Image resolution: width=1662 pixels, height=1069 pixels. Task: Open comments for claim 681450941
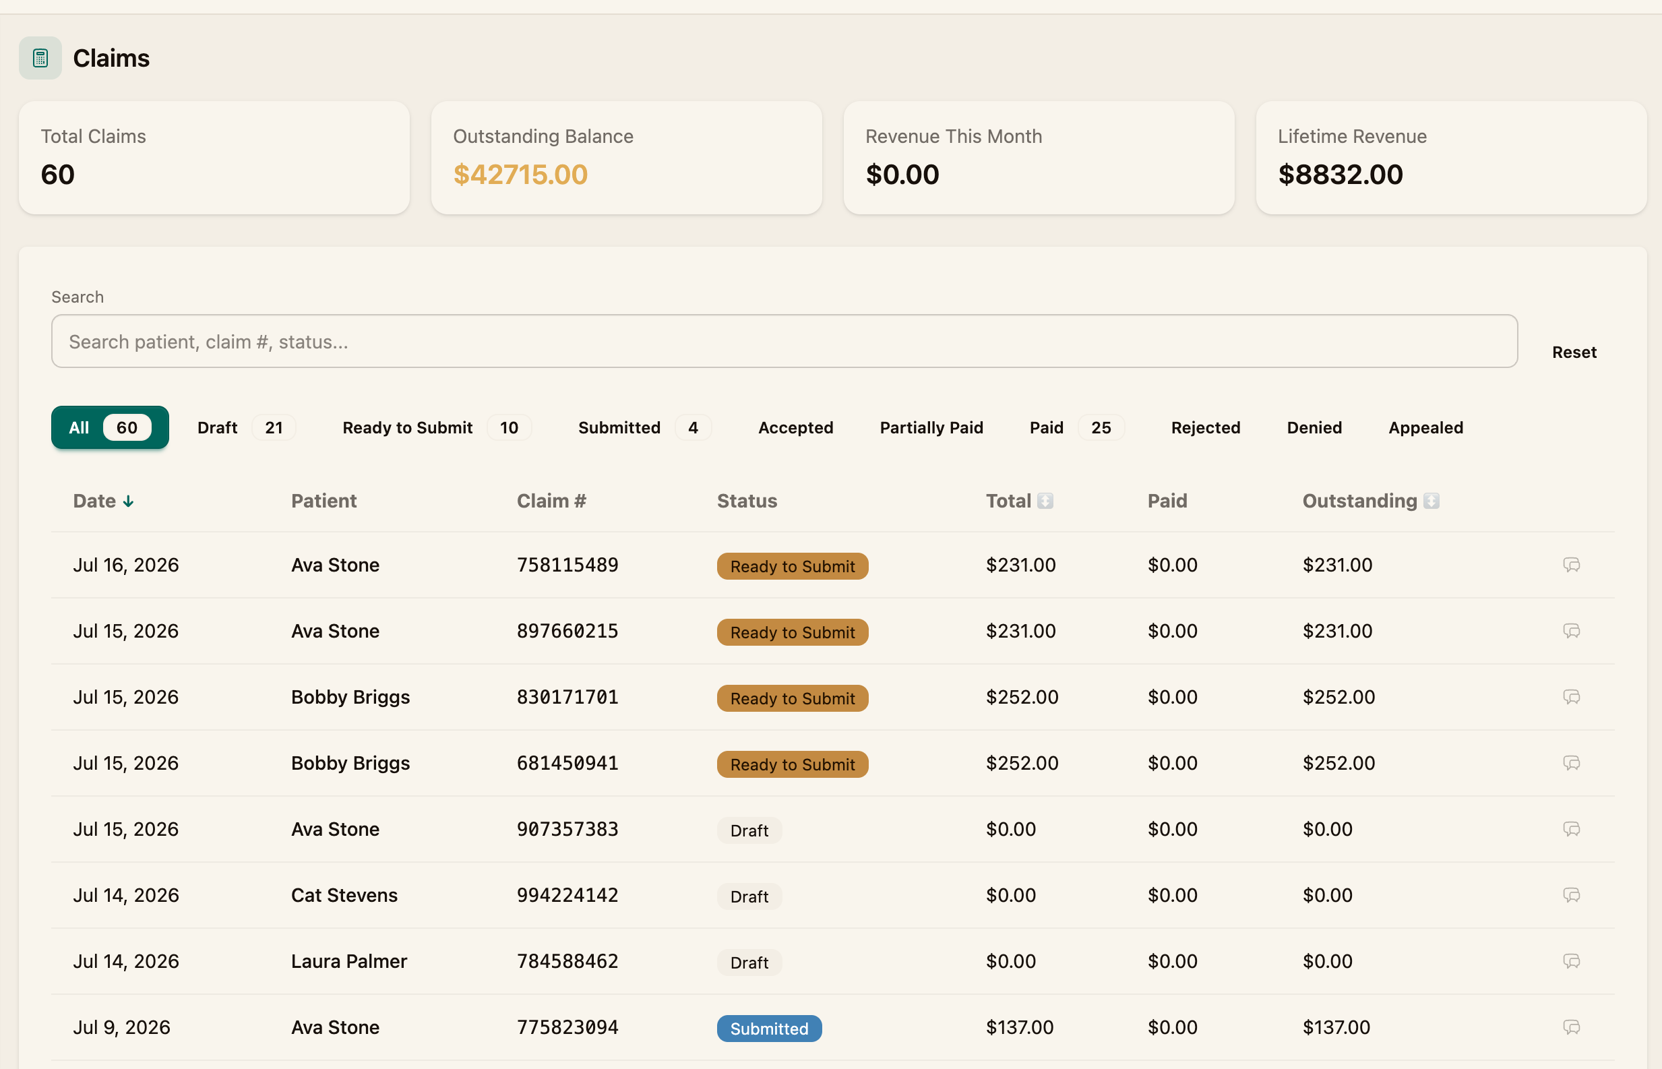1571,762
